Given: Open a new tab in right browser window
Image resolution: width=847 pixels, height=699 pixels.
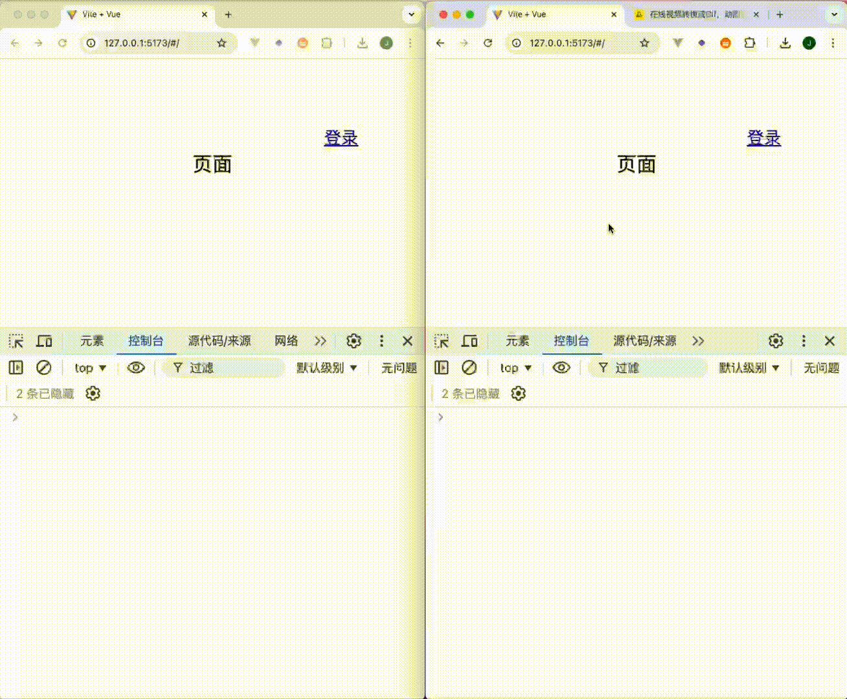Looking at the screenshot, I should [780, 14].
